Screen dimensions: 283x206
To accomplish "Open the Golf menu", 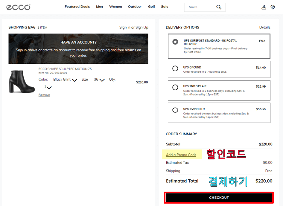I will (152, 7).
